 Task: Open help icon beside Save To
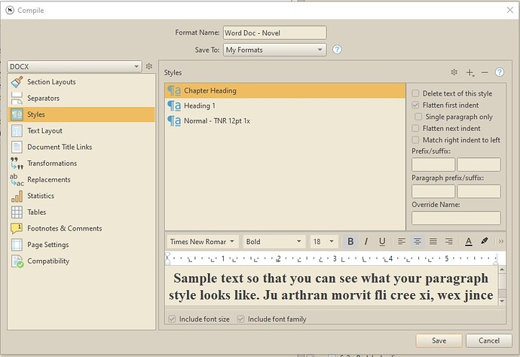coord(337,50)
